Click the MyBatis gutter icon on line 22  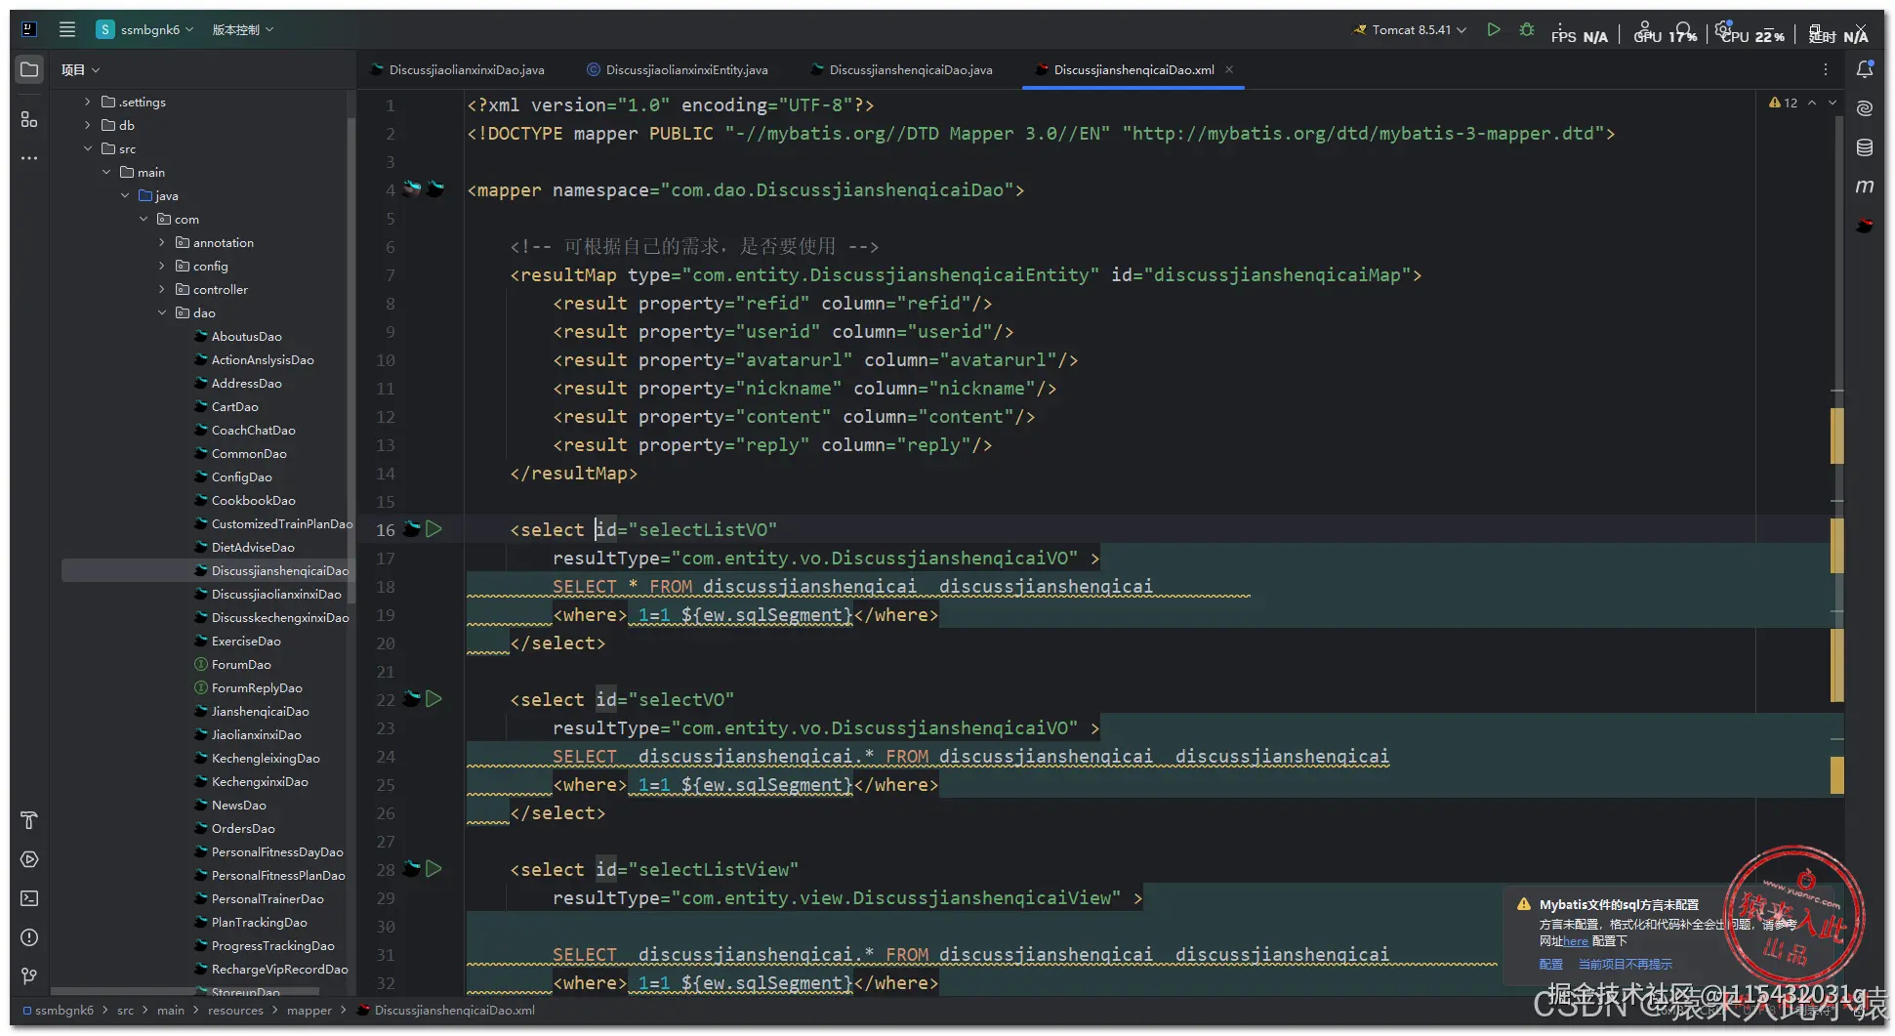412,699
